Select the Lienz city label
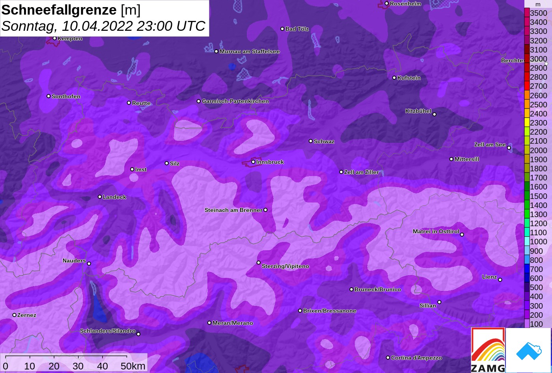The height and width of the screenshot is (373, 552). [490, 277]
